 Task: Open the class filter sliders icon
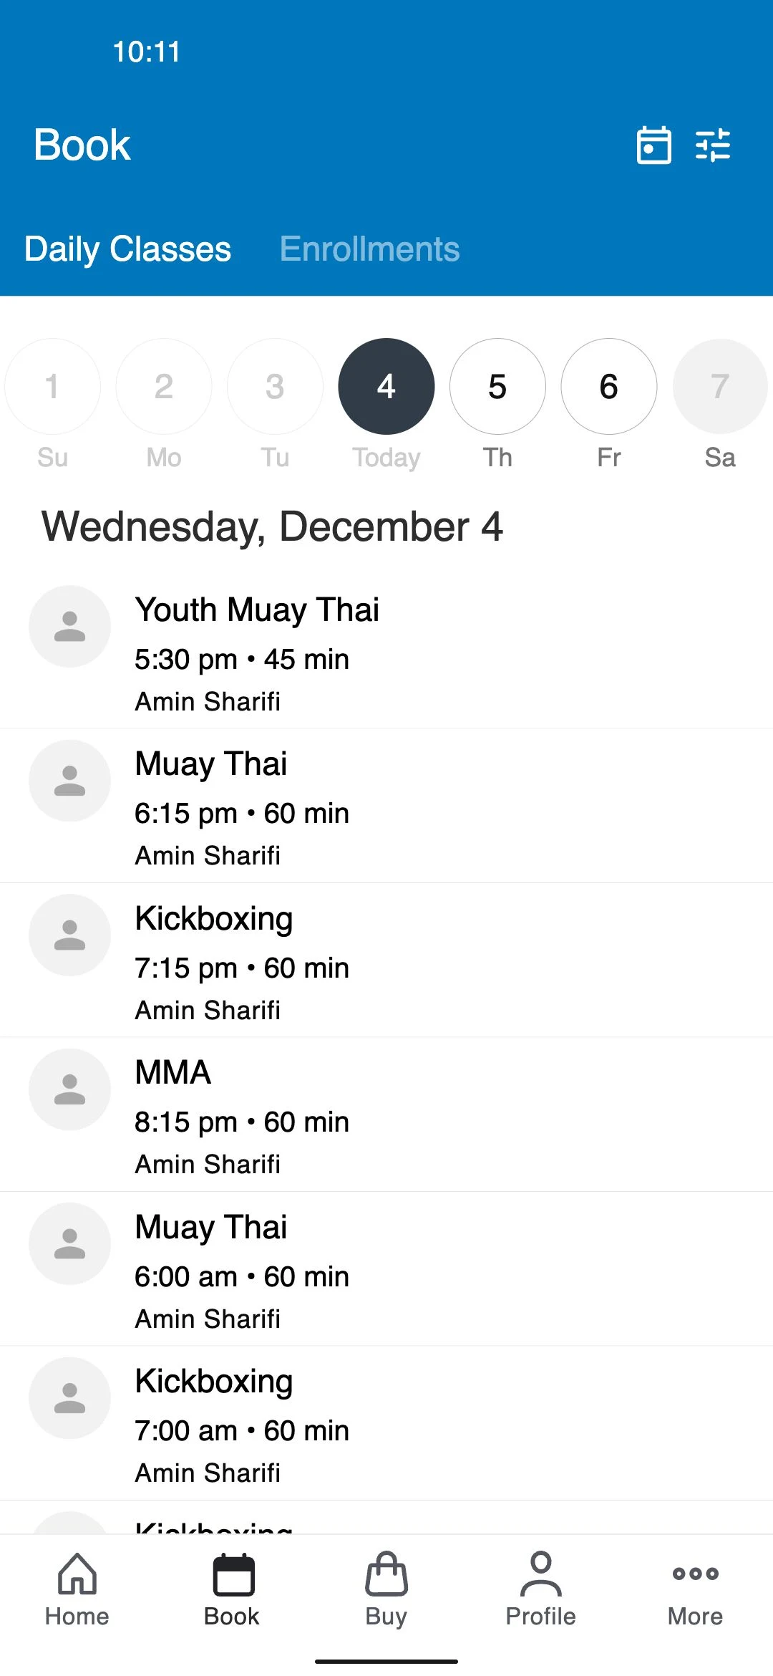click(713, 145)
